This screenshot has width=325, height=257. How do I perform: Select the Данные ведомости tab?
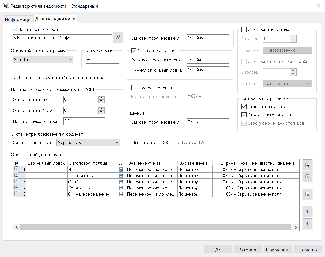(x=55, y=19)
